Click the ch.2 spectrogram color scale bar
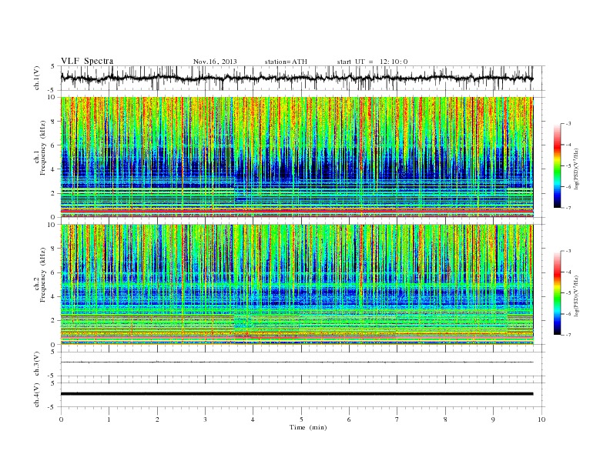This screenshot has height=471, width=610. [557, 293]
